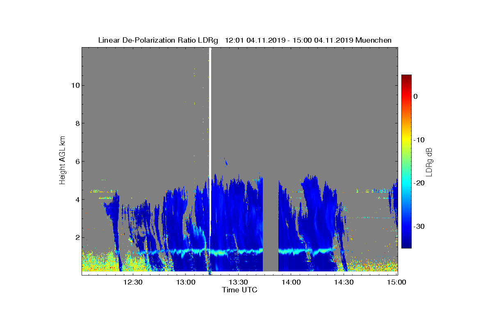The width and height of the screenshot is (492, 328).
Task: Click the 15:00 time tick label
Action: tap(396, 282)
